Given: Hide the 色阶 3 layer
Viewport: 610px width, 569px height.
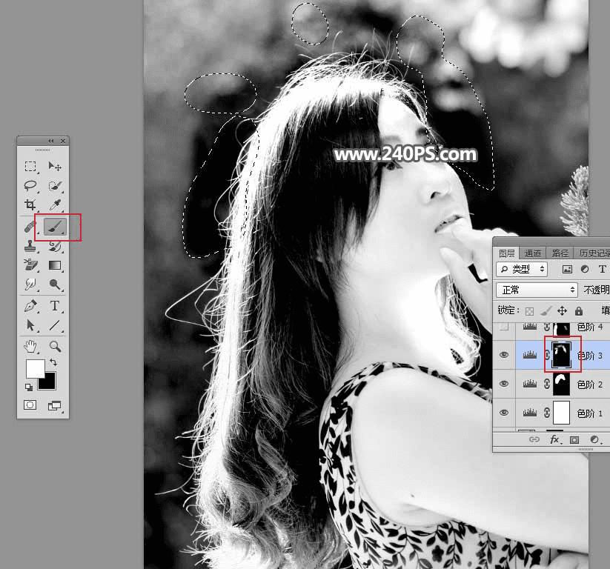Looking at the screenshot, I should (504, 355).
